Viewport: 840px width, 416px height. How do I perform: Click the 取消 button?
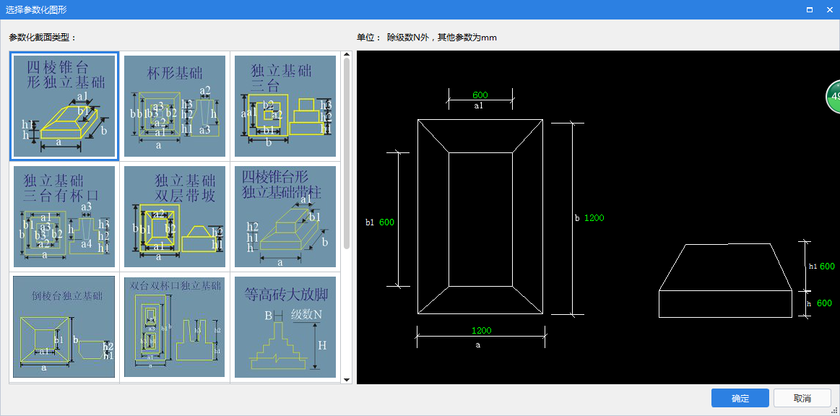[x=802, y=399]
